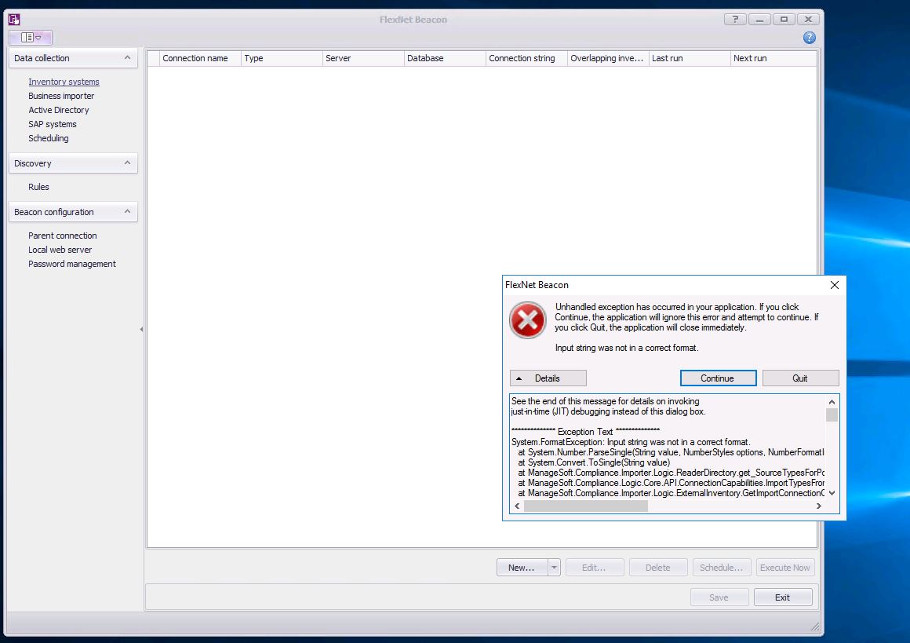
Task: Open the layout view dropdown in toolbar
Action: [31, 37]
